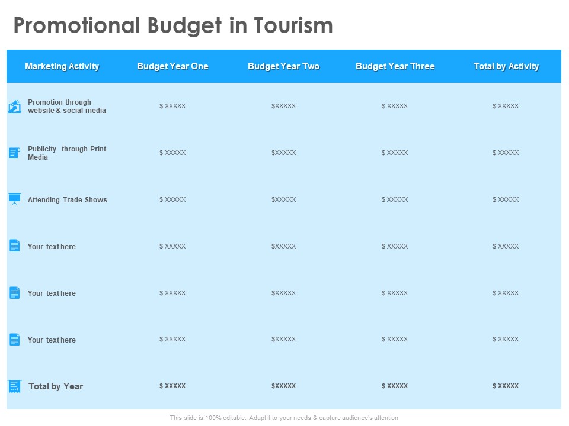Click the grand total in Total by Year row
The image size is (569, 426).
point(506,386)
